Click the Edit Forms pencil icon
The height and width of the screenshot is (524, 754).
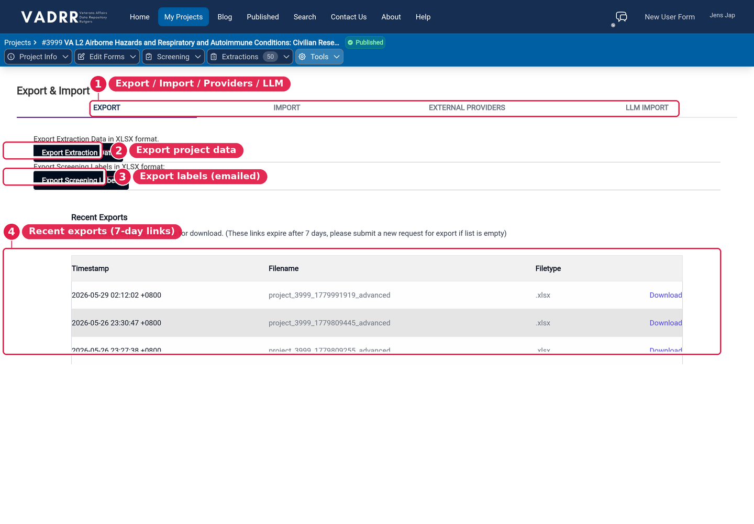[x=81, y=57]
